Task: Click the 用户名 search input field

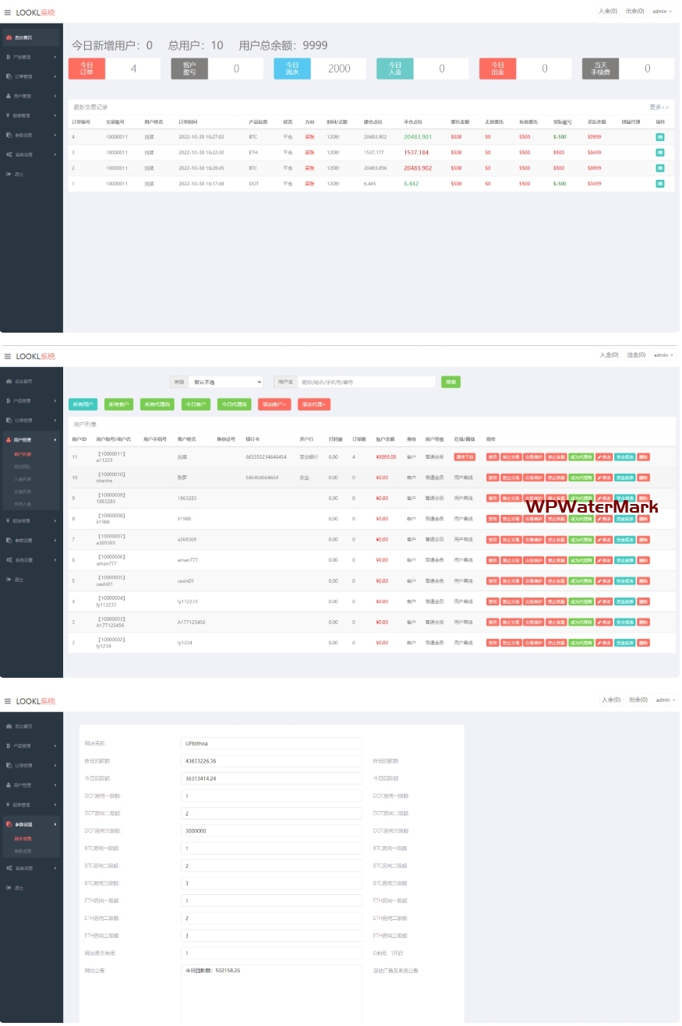Action: tap(366, 383)
